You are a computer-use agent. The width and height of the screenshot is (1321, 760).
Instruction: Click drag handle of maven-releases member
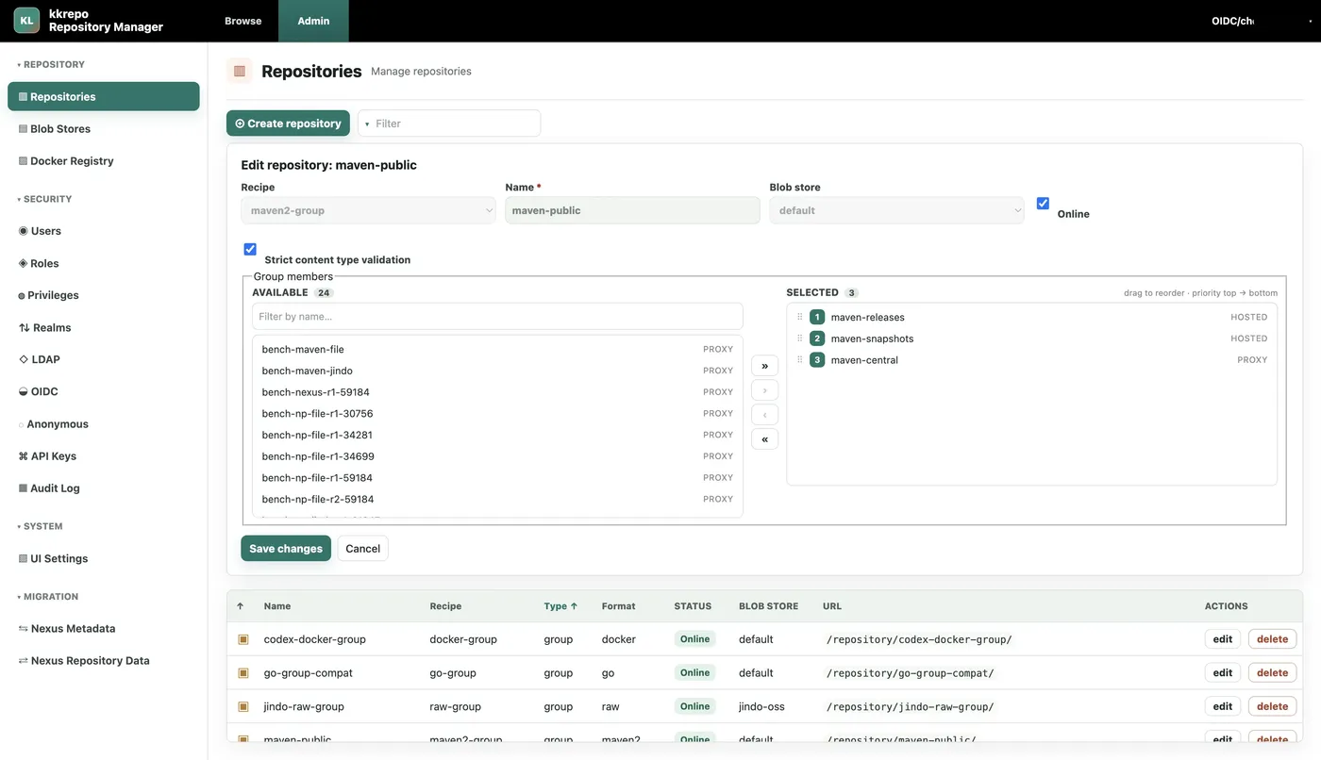800,317
